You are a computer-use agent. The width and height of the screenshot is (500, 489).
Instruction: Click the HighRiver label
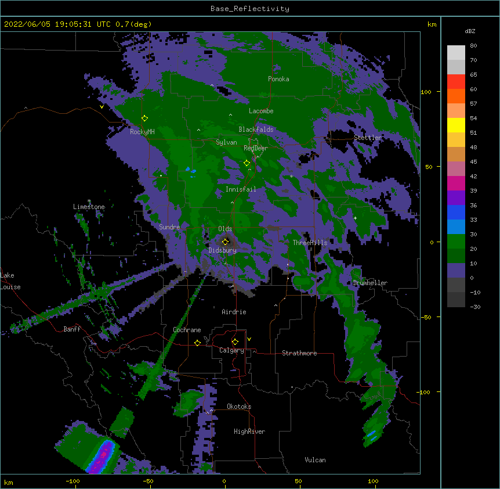(x=249, y=432)
